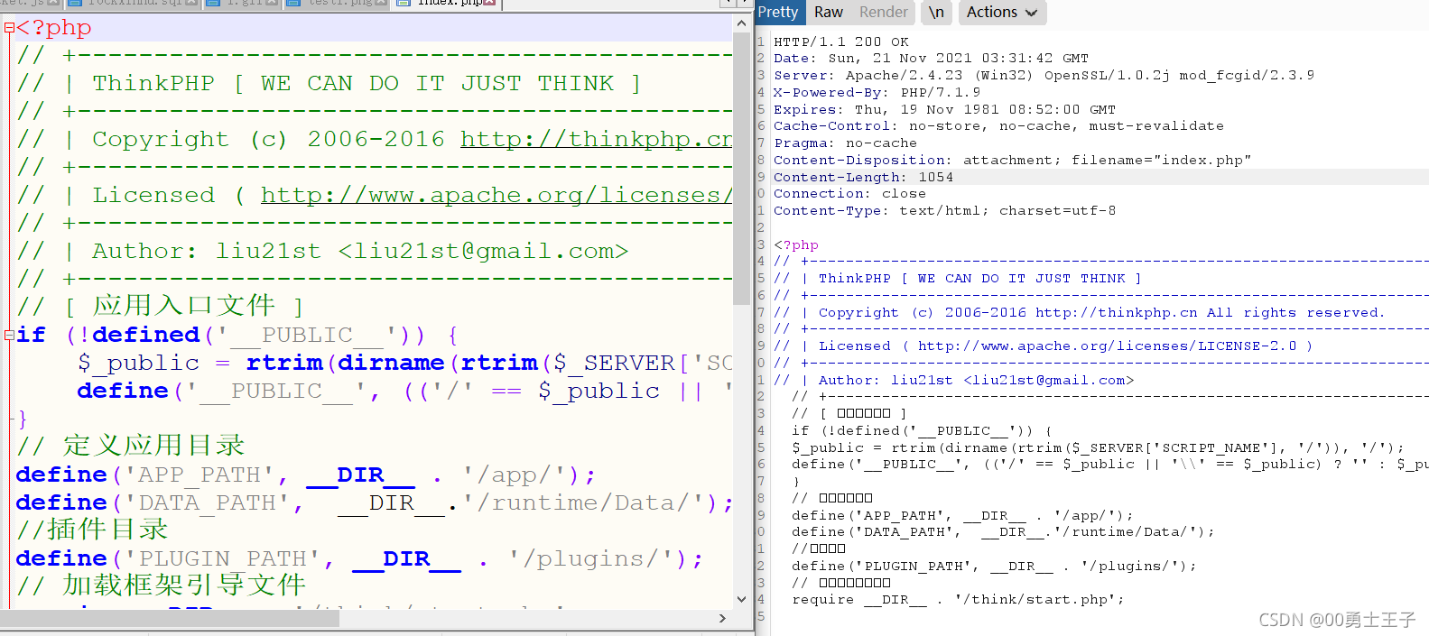
Task: Click the '$_public = rtrim' line in the editor
Action: click(x=404, y=363)
